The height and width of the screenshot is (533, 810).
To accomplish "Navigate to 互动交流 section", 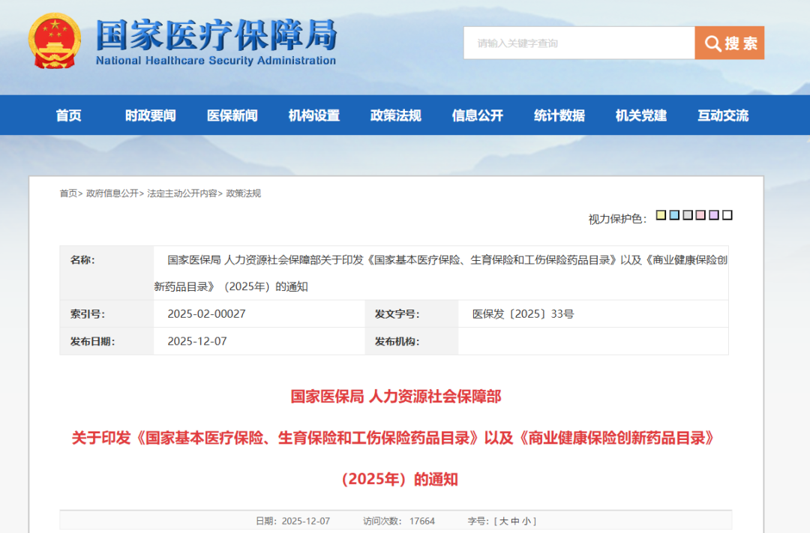I will pyautogui.click(x=723, y=115).
